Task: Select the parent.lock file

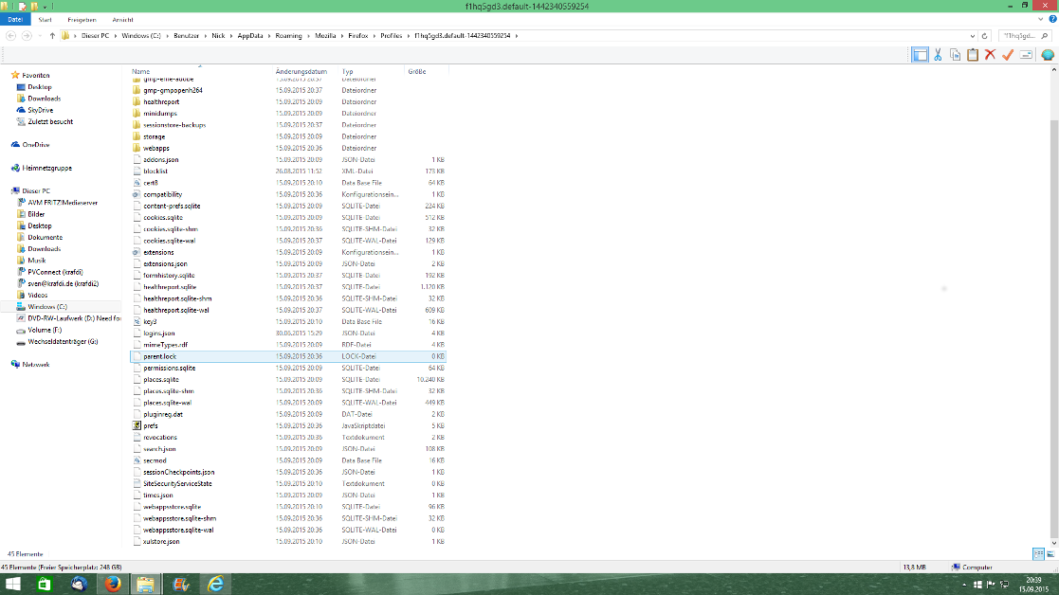Action: click(288, 356)
